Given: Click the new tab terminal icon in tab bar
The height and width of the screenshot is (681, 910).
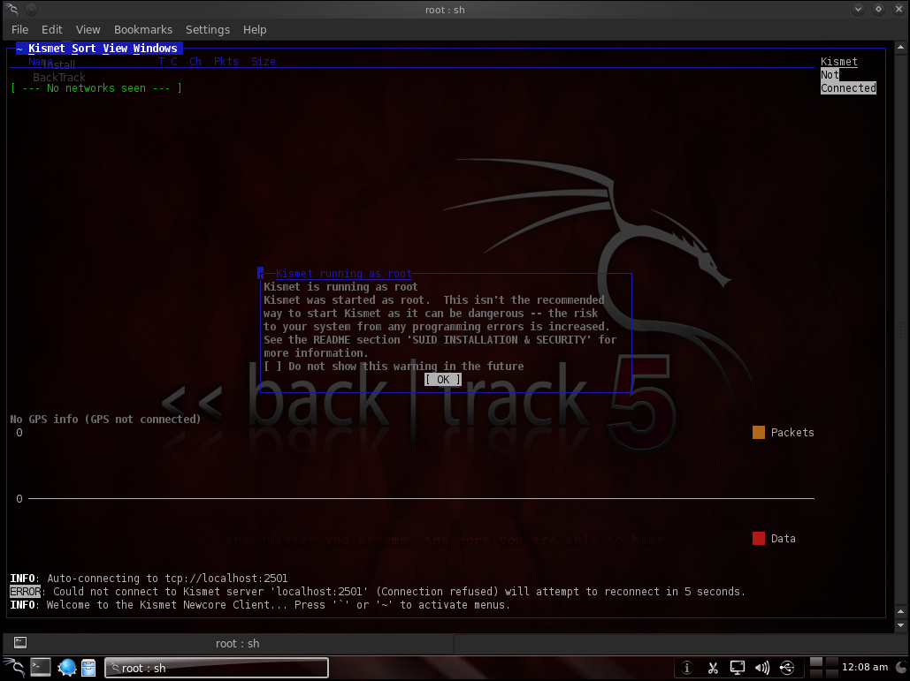Looking at the screenshot, I should click(20, 642).
